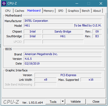Click the 'To be filled by O.E.M.' field

(x=88, y=25)
